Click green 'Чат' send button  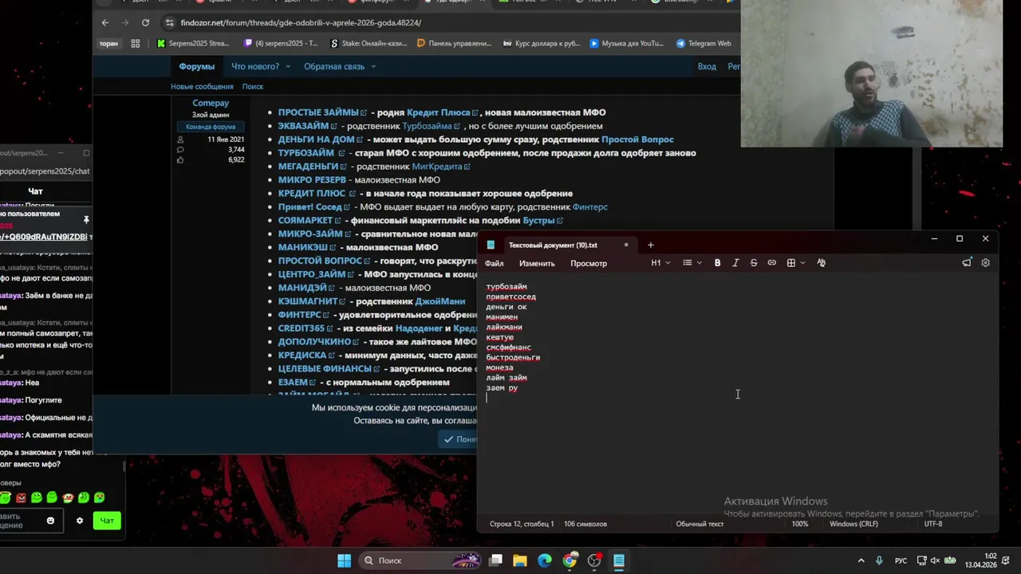coord(107,521)
